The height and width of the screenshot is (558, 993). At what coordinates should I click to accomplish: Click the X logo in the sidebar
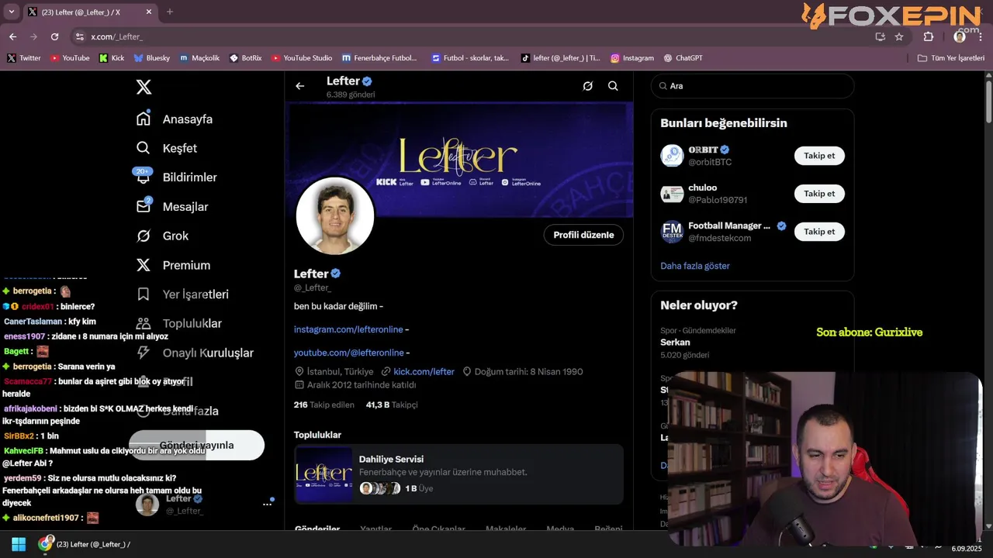[144, 87]
